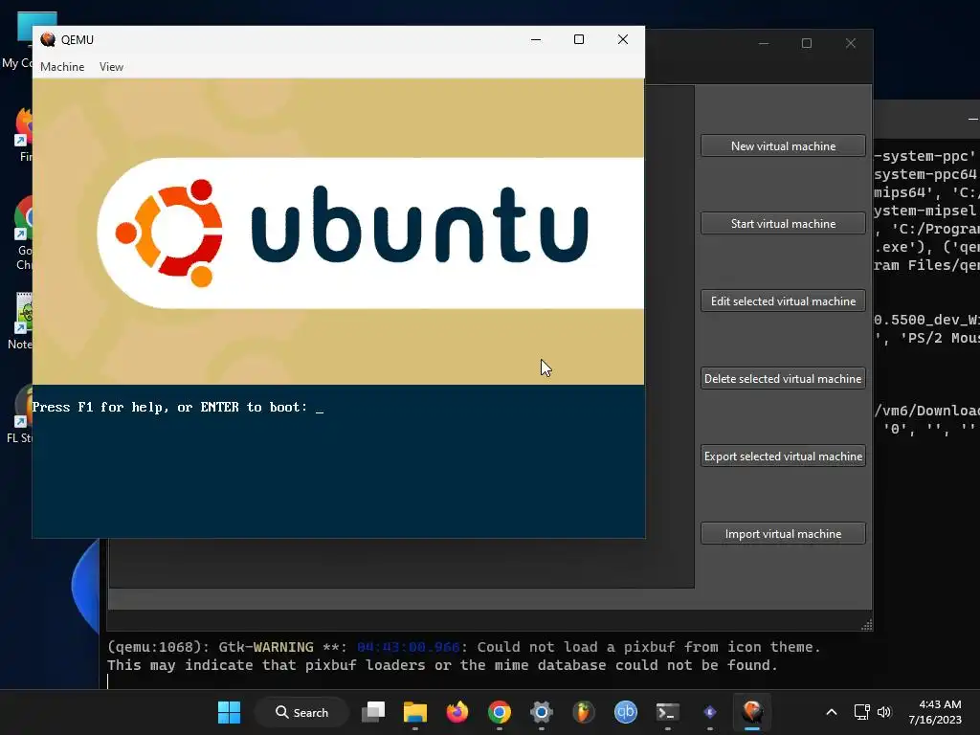Screen dimensions: 980x735
Task: Click Start virtual machine button
Action: pyautogui.click(x=783, y=224)
